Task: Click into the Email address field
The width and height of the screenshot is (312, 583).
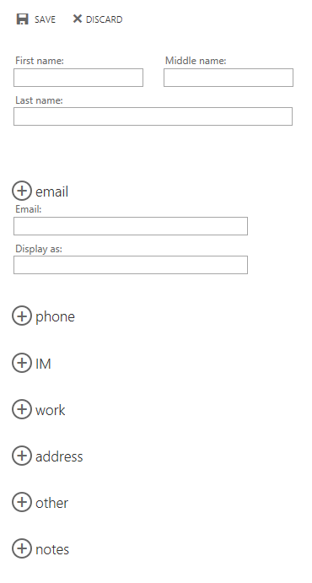Action: point(131,226)
